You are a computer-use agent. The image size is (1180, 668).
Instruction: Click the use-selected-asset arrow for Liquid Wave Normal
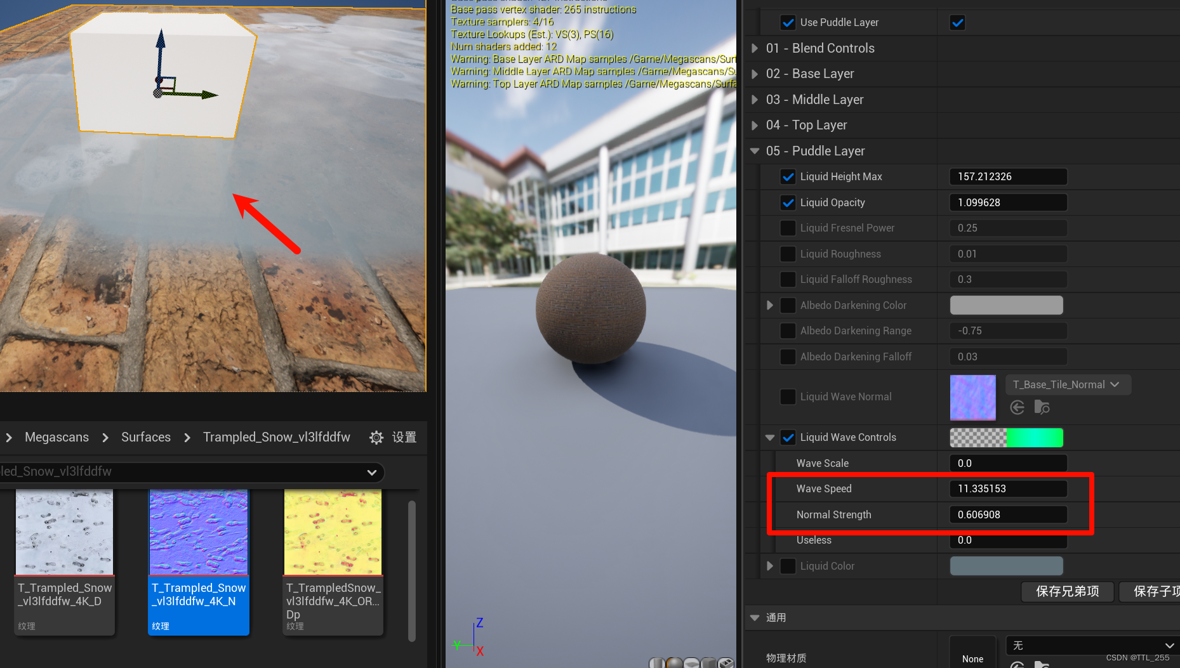[x=1018, y=407]
